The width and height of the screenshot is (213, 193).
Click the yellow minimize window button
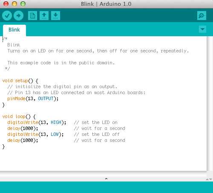(14, 4)
